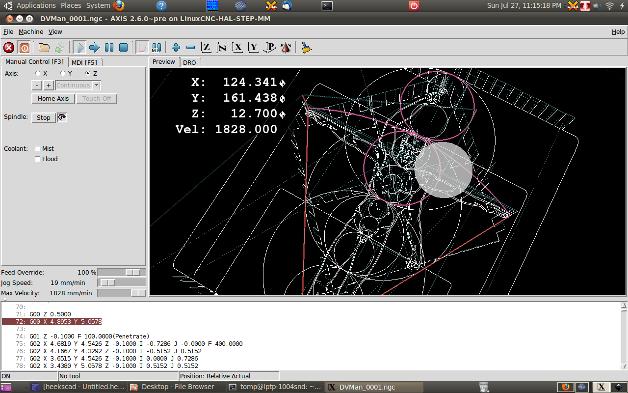
Task: Jog axis in positive direction
Action: click(49, 85)
